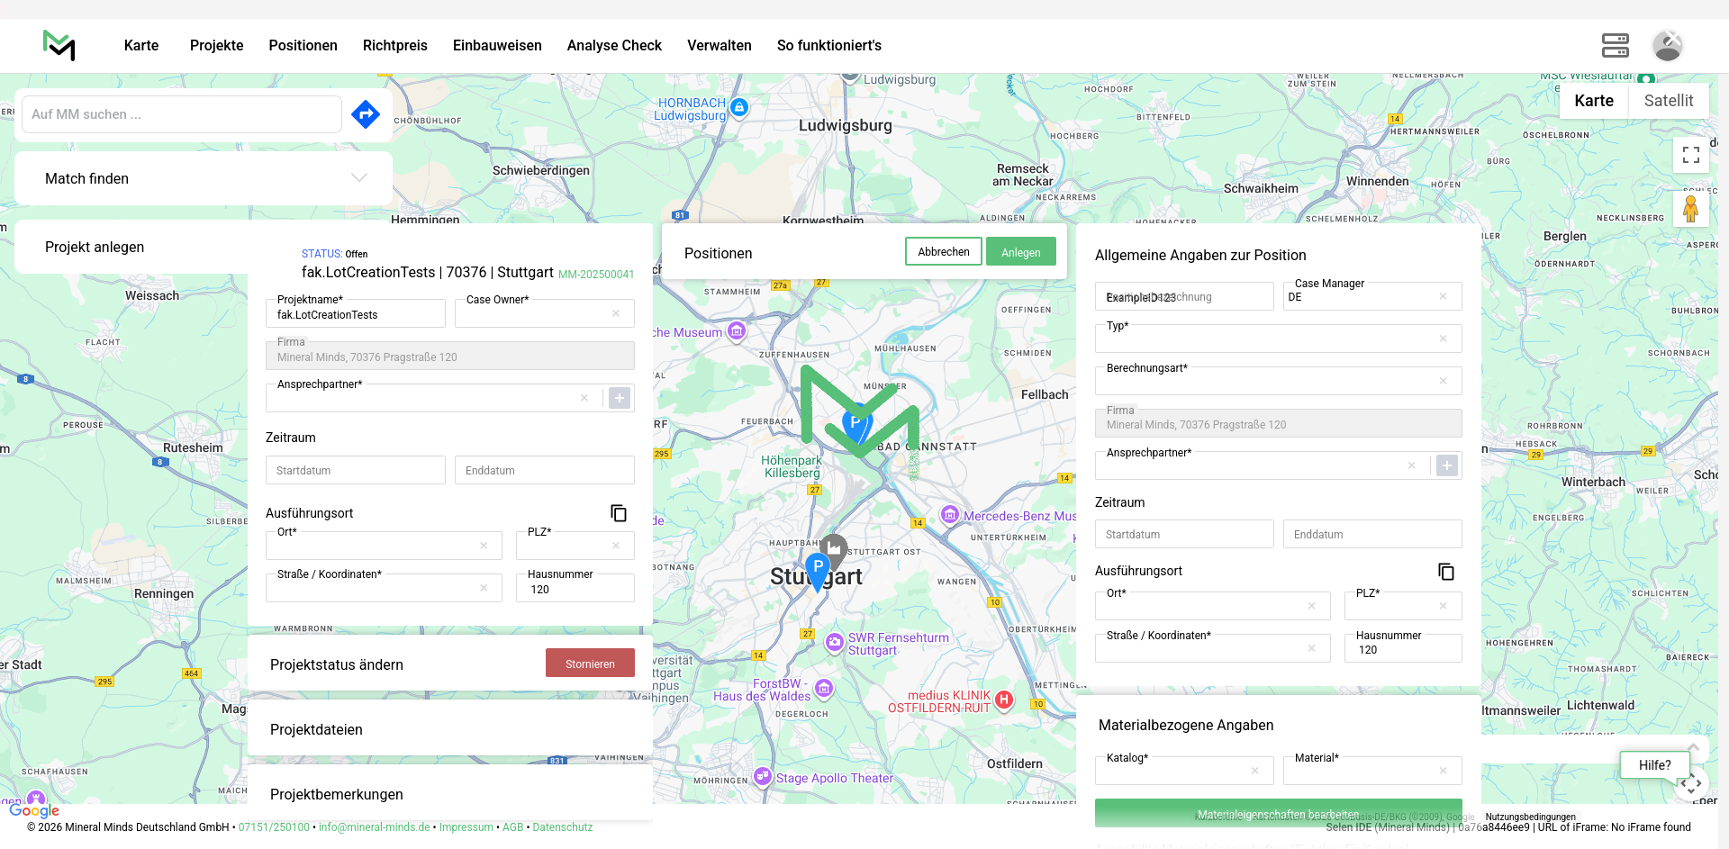Go to Analyse Check menu item
Image resolution: width=1729 pixels, height=849 pixels.
click(614, 45)
